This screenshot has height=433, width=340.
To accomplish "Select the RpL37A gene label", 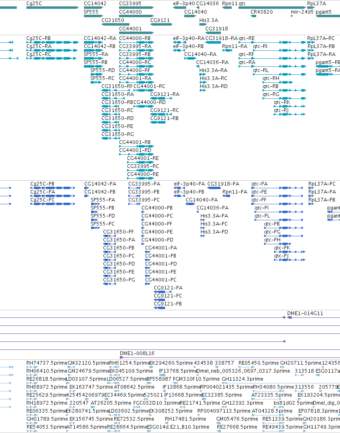I will click(316, 4).
